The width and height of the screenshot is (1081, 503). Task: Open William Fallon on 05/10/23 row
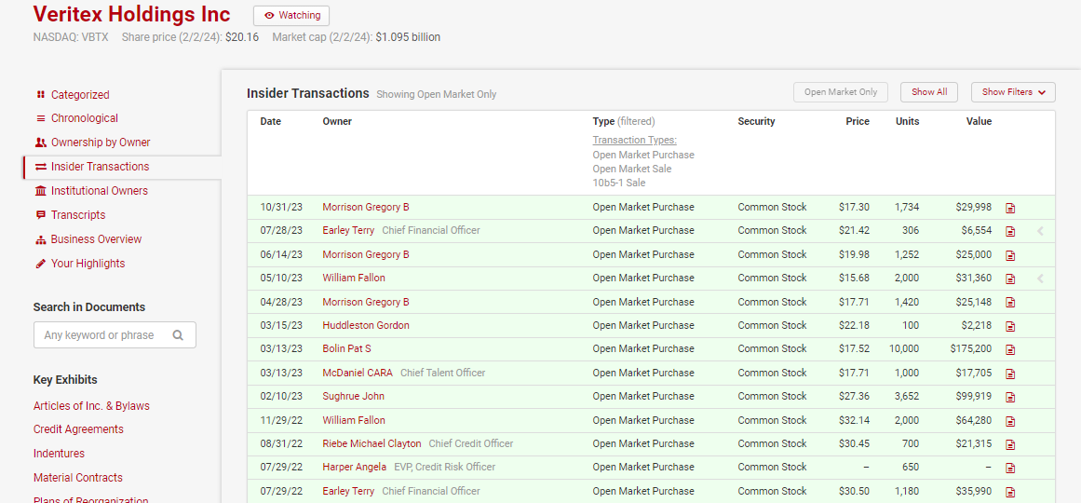[354, 278]
